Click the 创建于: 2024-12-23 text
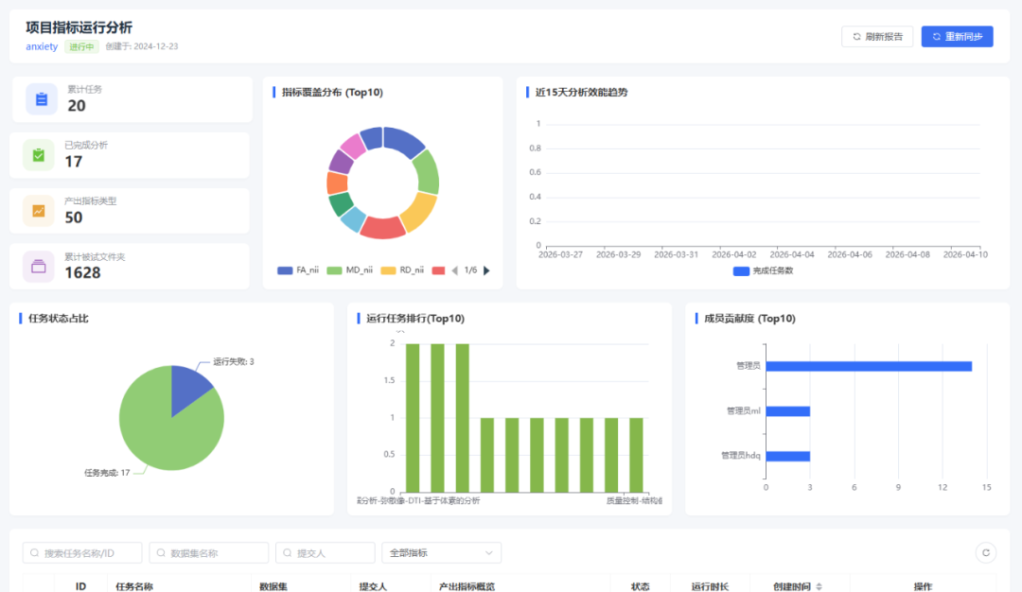Viewport: 1022px width, 592px height. [x=141, y=46]
